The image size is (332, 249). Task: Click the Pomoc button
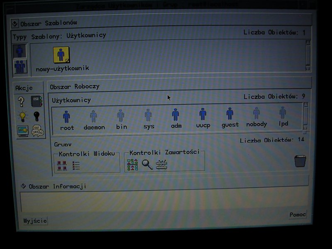point(298,215)
